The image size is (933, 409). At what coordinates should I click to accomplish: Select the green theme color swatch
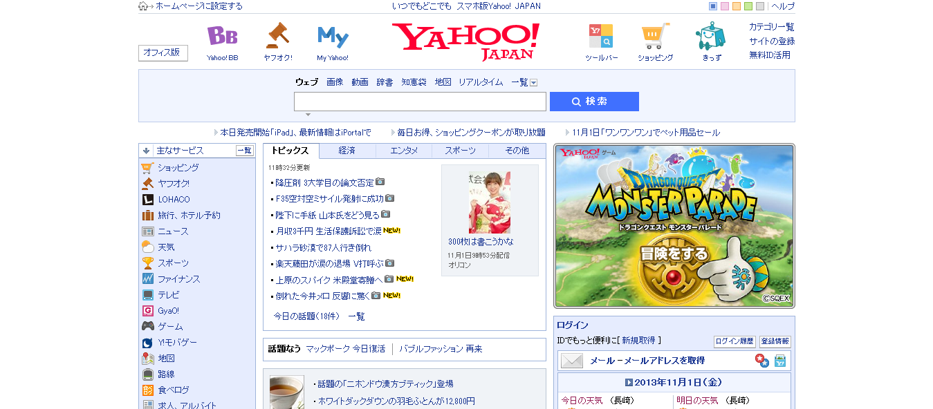(748, 6)
